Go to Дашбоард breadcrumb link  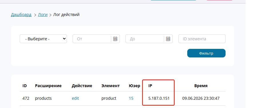(x=21, y=15)
